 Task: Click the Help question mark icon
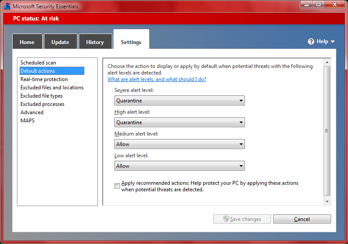[x=311, y=41]
